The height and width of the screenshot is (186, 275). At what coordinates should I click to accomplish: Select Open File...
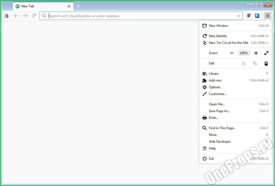pyautogui.click(x=235, y=104)
